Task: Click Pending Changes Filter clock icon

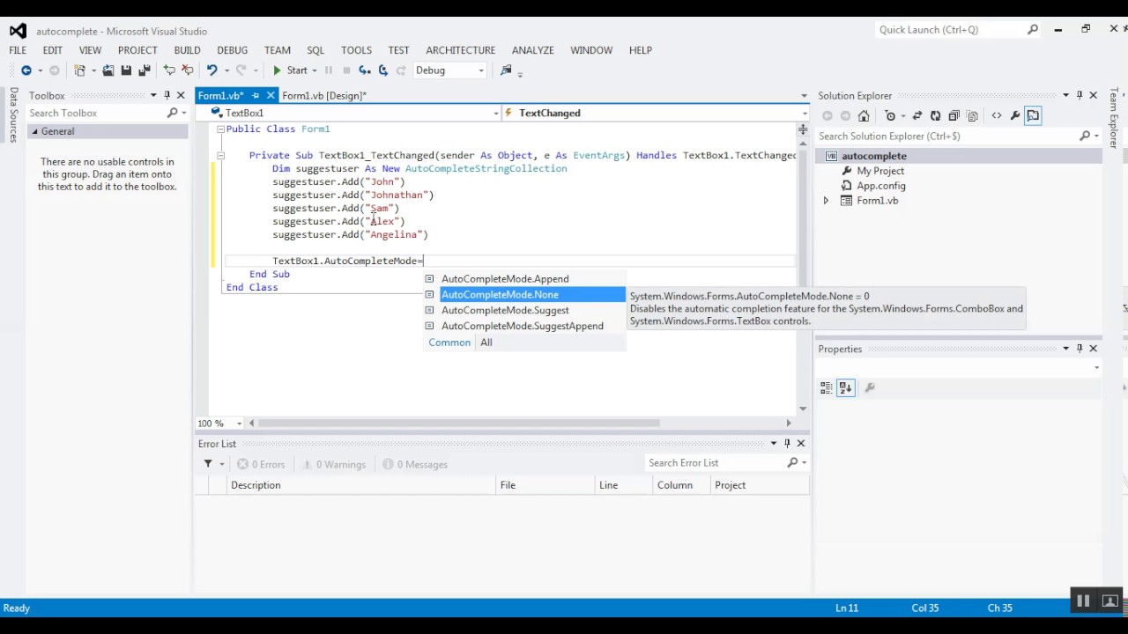Action: pos(890,115)
